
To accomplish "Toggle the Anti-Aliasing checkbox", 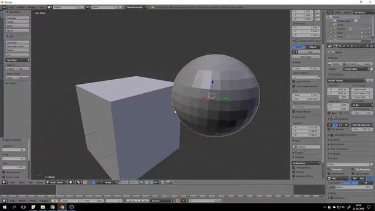I will (332, 118).
